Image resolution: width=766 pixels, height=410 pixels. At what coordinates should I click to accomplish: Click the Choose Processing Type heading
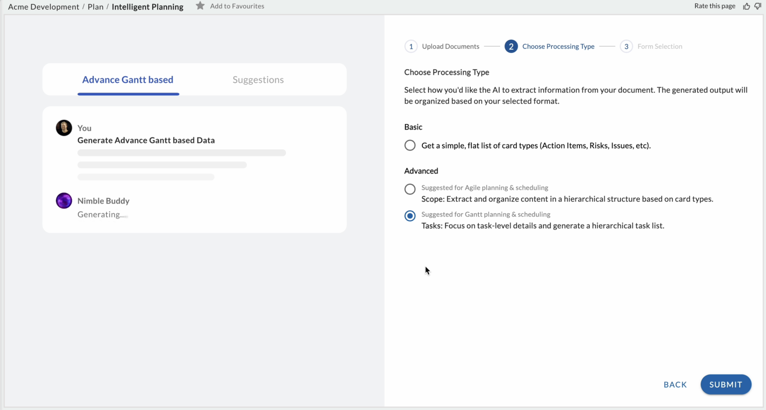point(446,72)
